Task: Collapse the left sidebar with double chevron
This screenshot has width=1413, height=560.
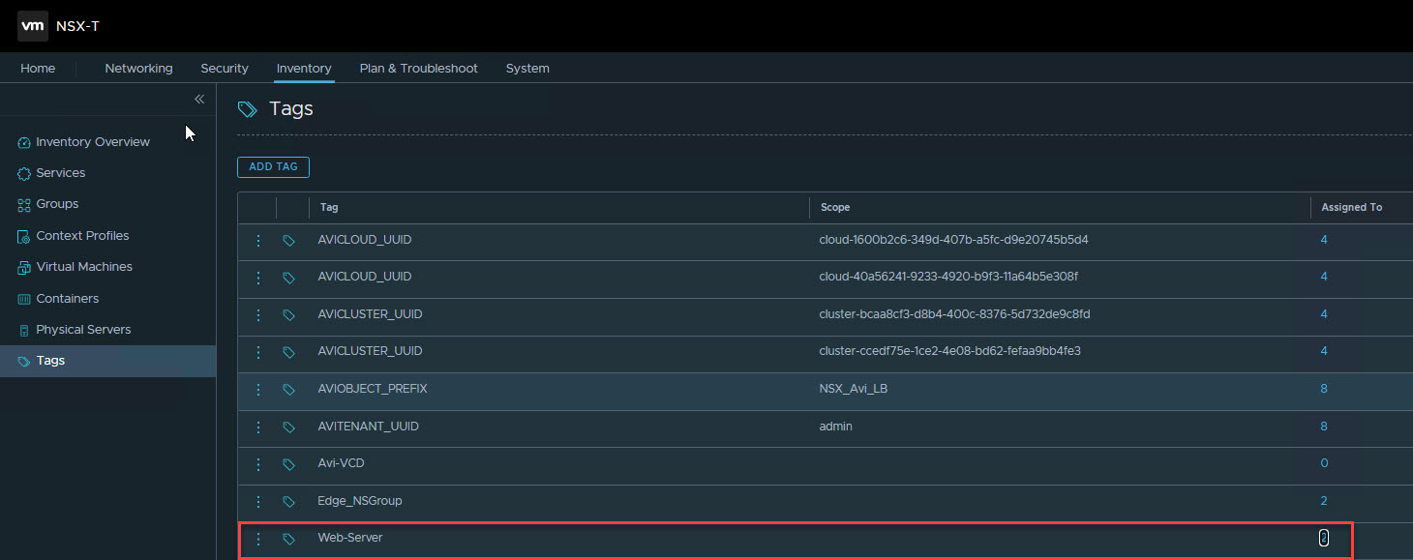Action: point(199,100)
